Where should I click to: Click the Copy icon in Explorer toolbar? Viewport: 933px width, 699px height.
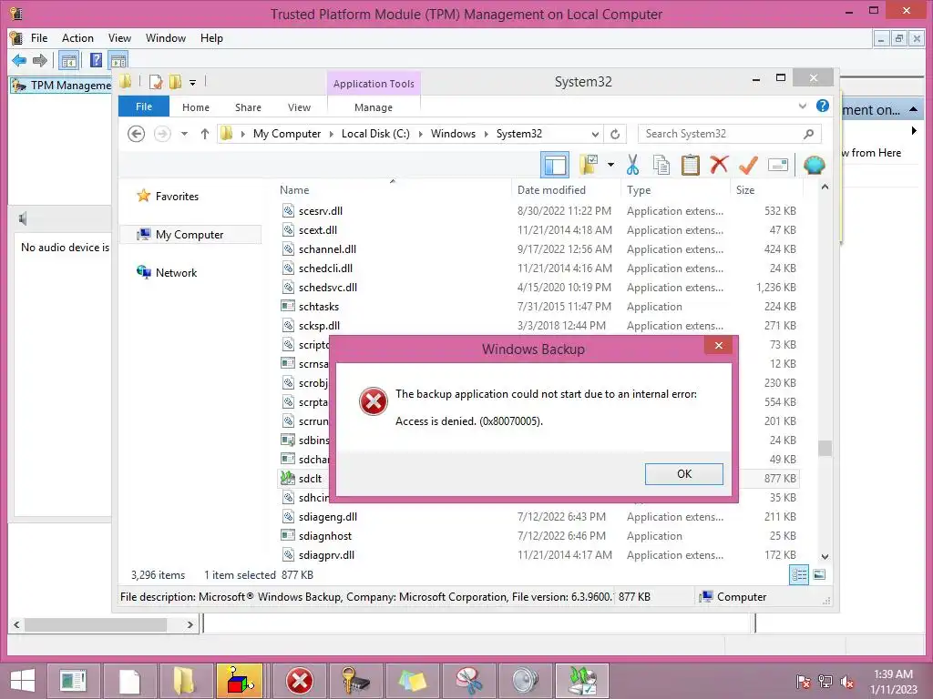pyautogui.click(x=661, y=165)
